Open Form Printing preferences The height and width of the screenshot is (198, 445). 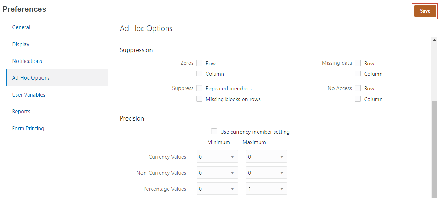(x=28, y=129)
